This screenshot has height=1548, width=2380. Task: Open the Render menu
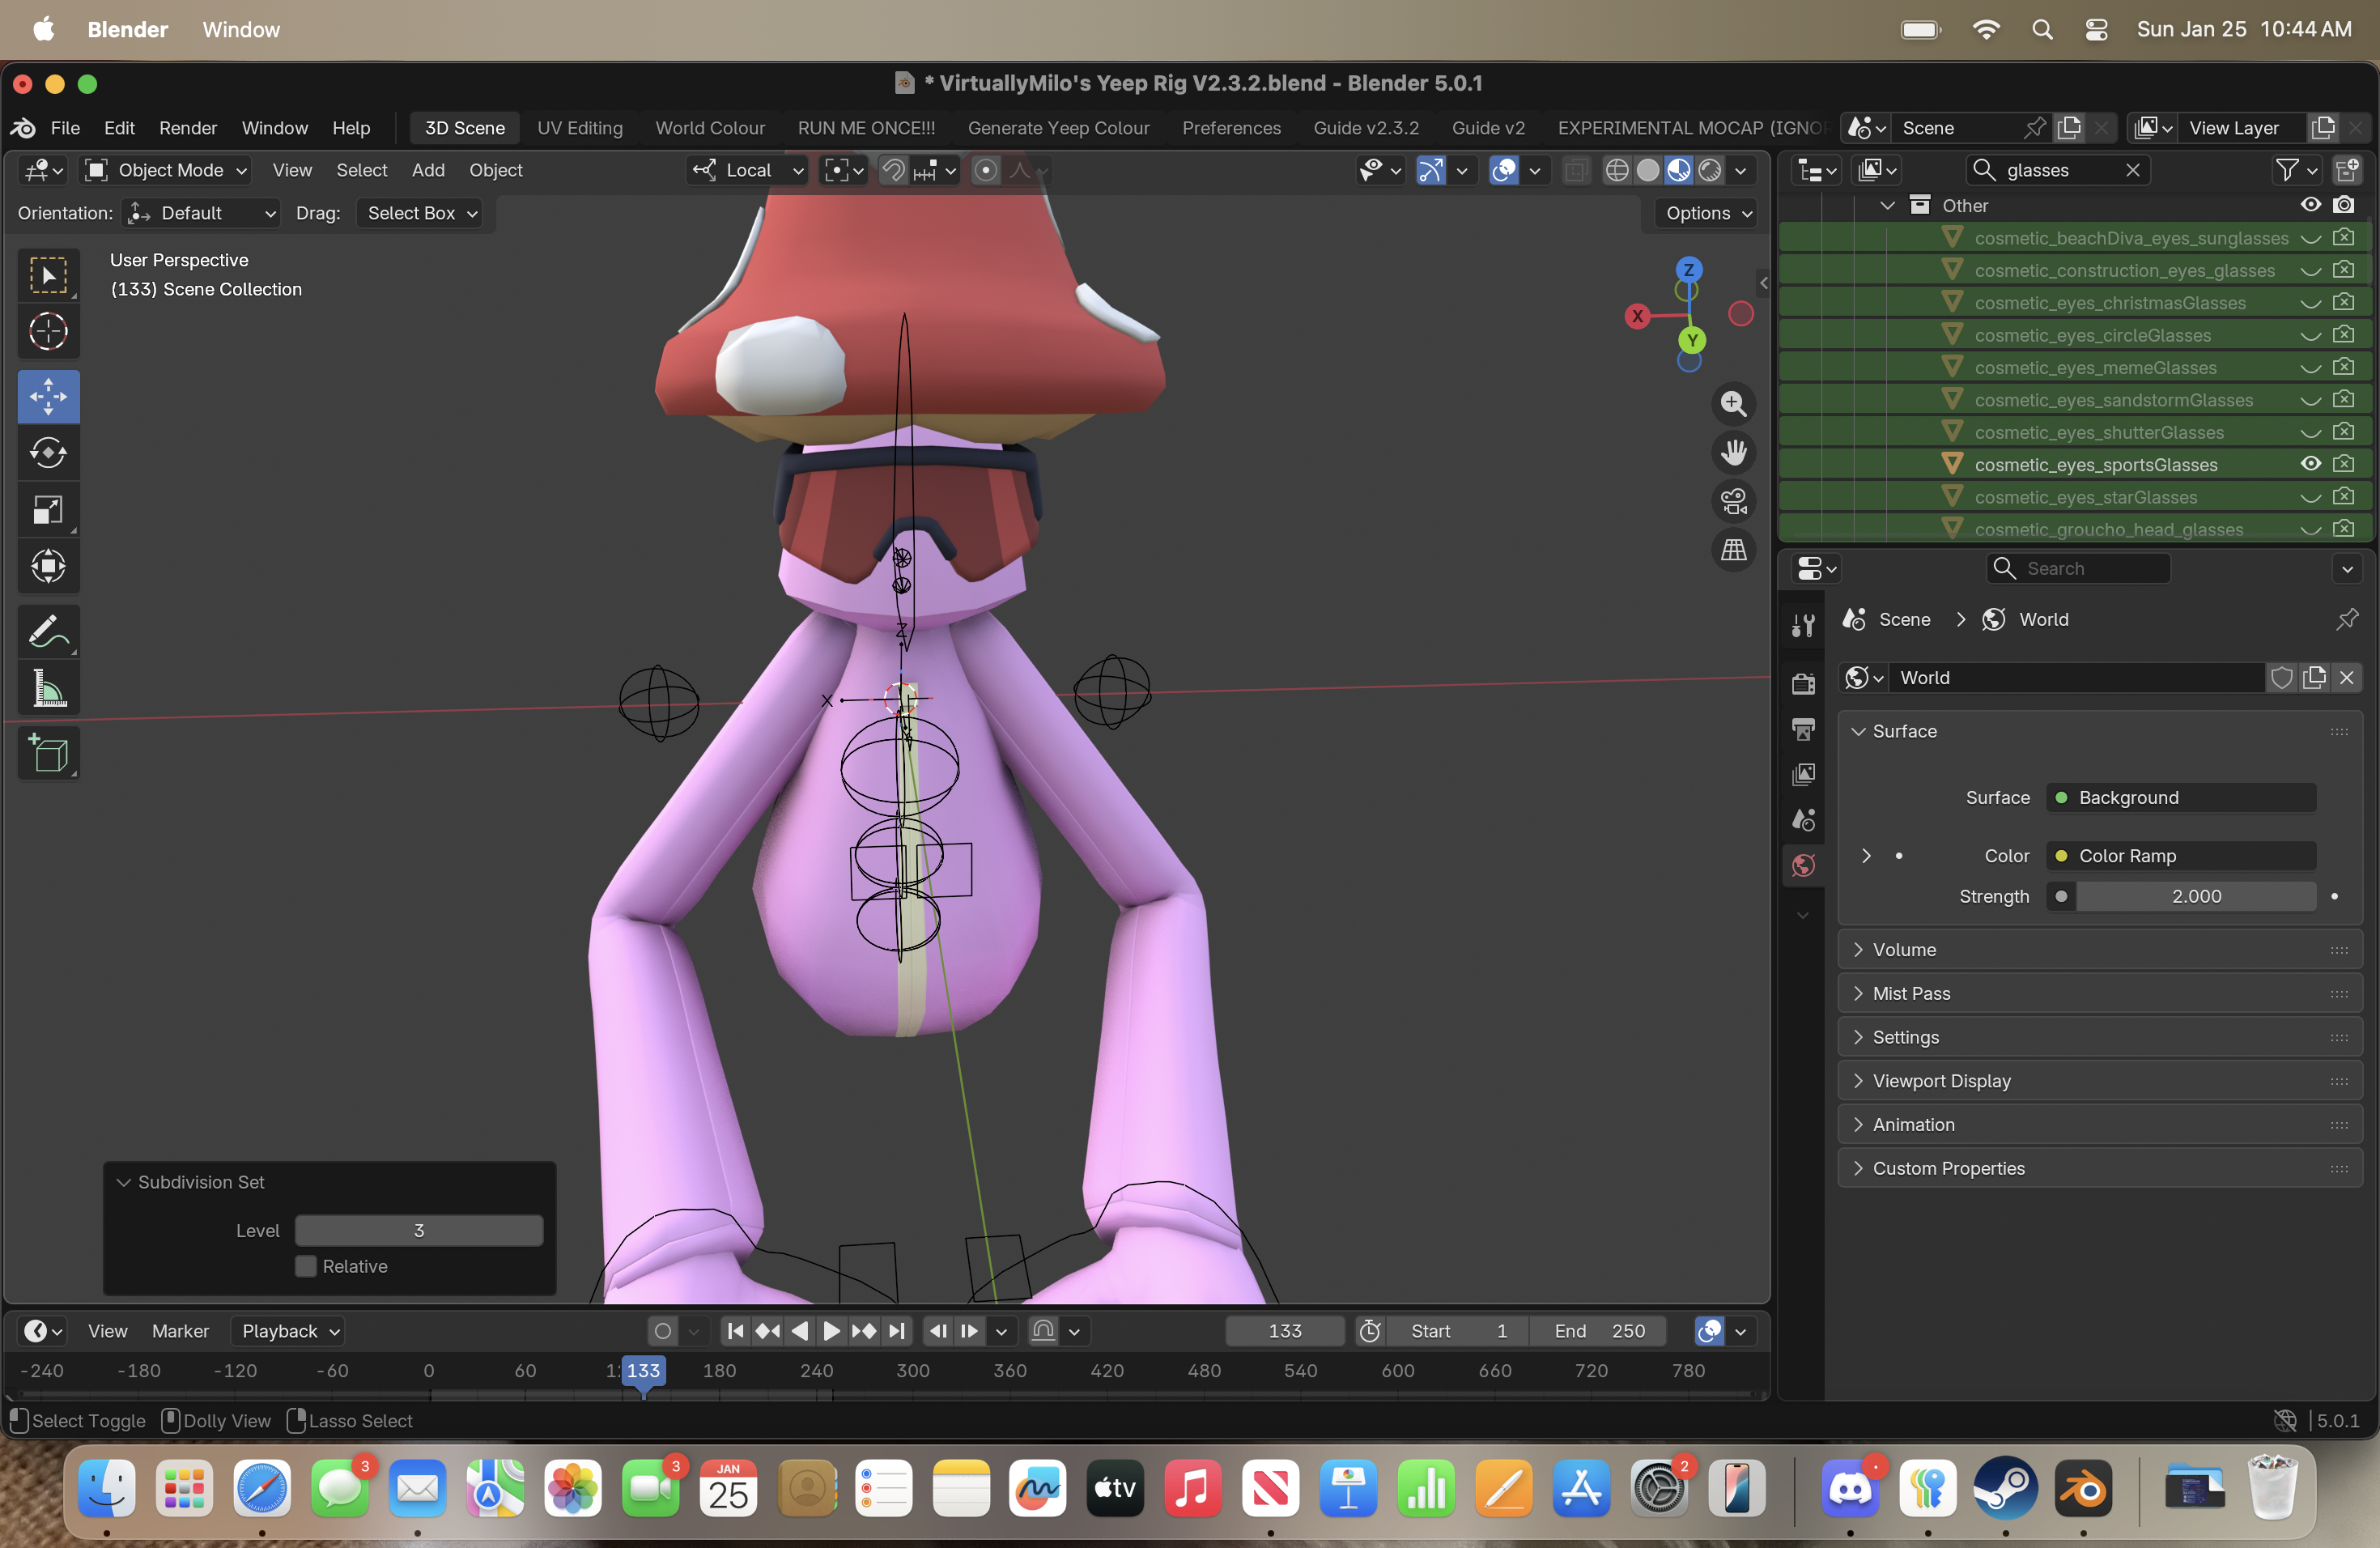(188, 128)
